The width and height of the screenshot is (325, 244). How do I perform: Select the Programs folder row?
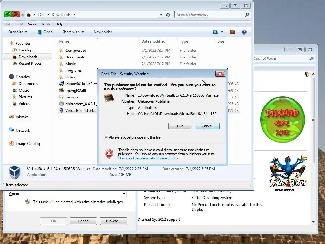(x=73, y=70)
